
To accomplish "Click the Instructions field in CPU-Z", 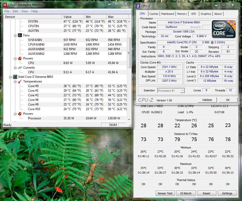I will 196,56.
